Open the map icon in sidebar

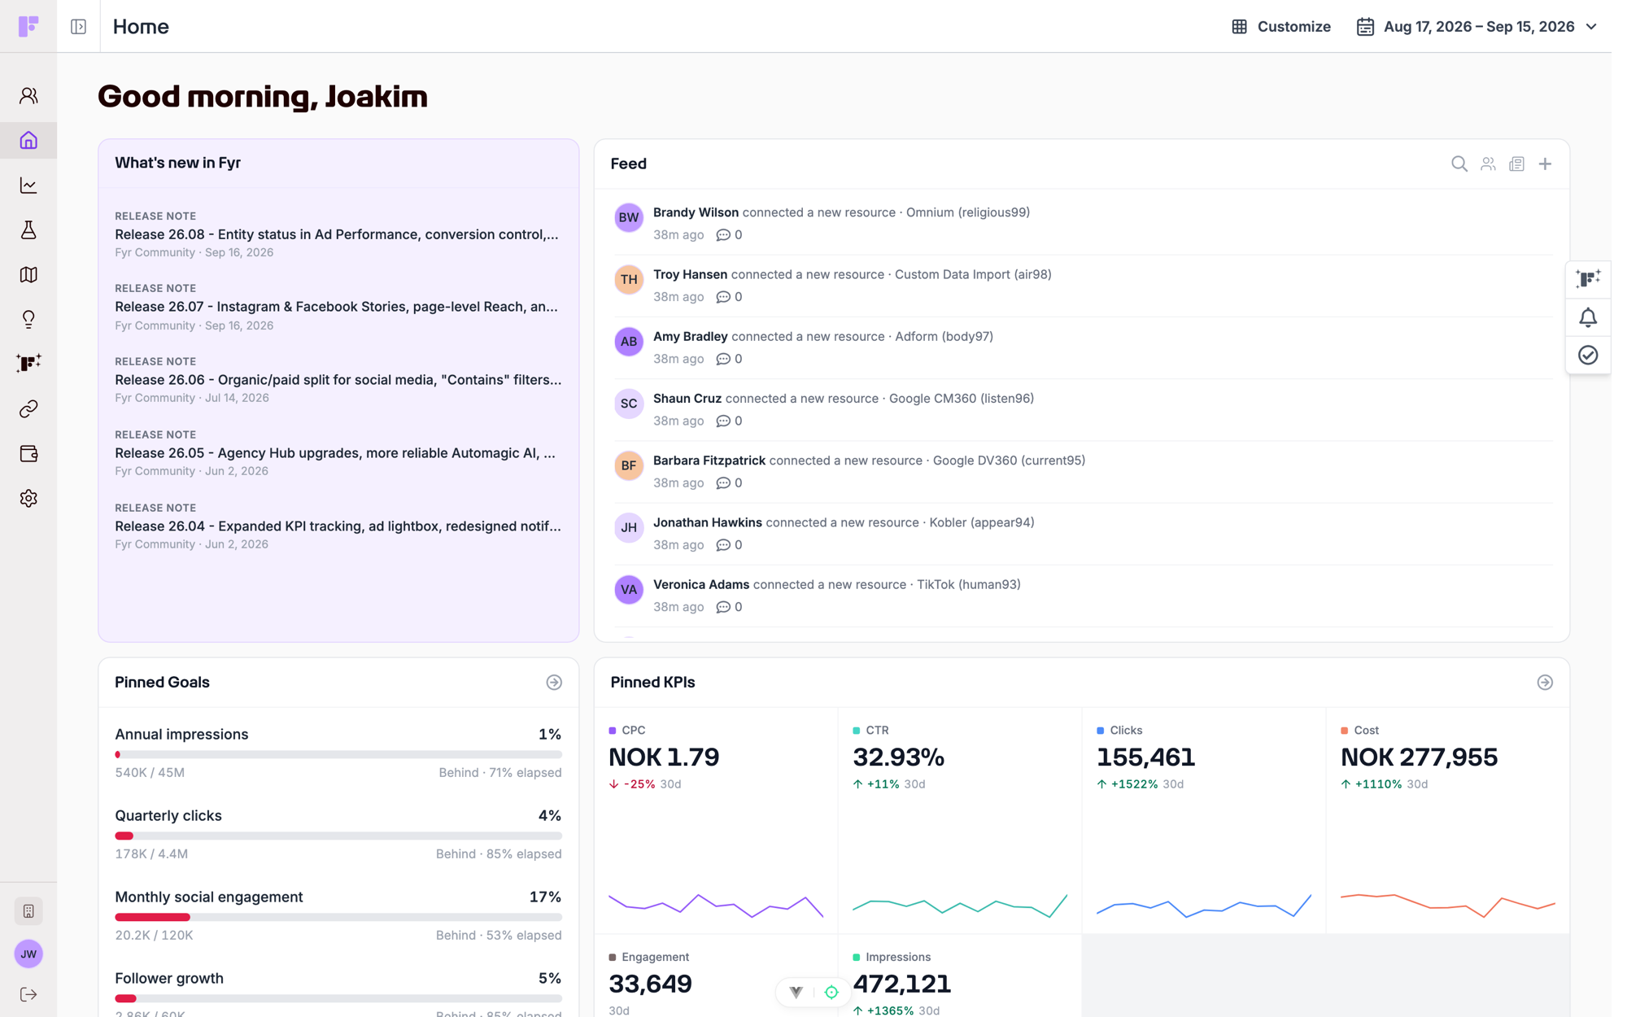28,275
